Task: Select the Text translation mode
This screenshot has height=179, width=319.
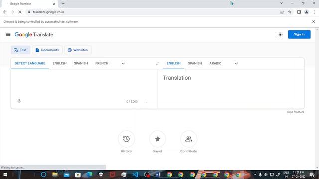Action: pos(20,50)
